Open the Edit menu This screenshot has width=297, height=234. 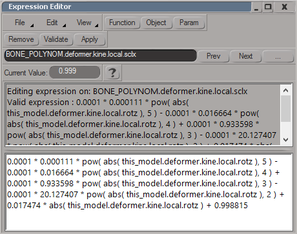coord(52,23)
